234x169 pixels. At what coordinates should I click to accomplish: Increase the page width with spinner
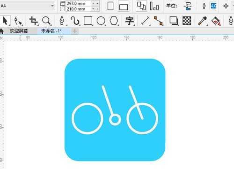point(97,3)
